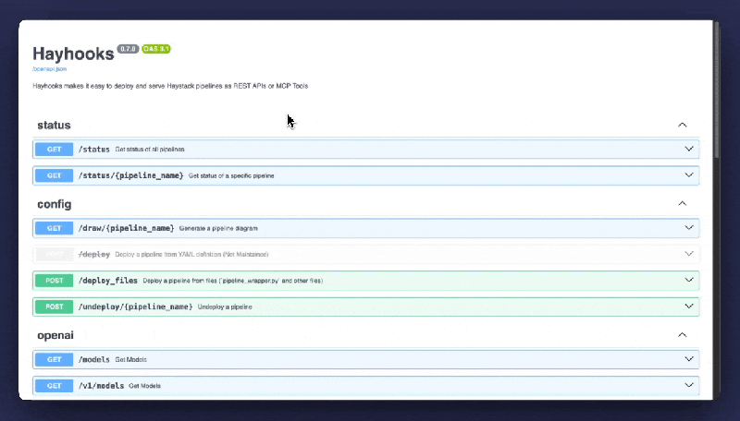This screenshot has height=421, width=740.
Task: Select the /deploy_files path text
Action: [x=107, y=281]
